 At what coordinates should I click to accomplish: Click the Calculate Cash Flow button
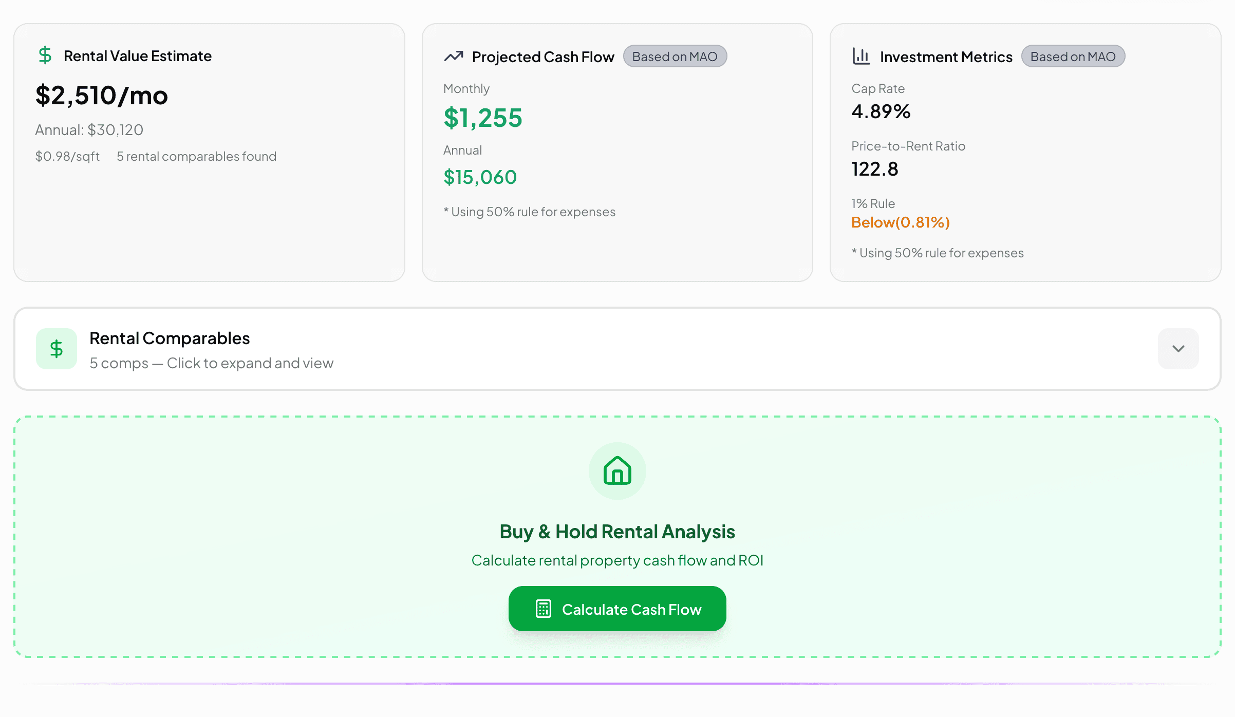pyautogui.click(x=617, y=609)
